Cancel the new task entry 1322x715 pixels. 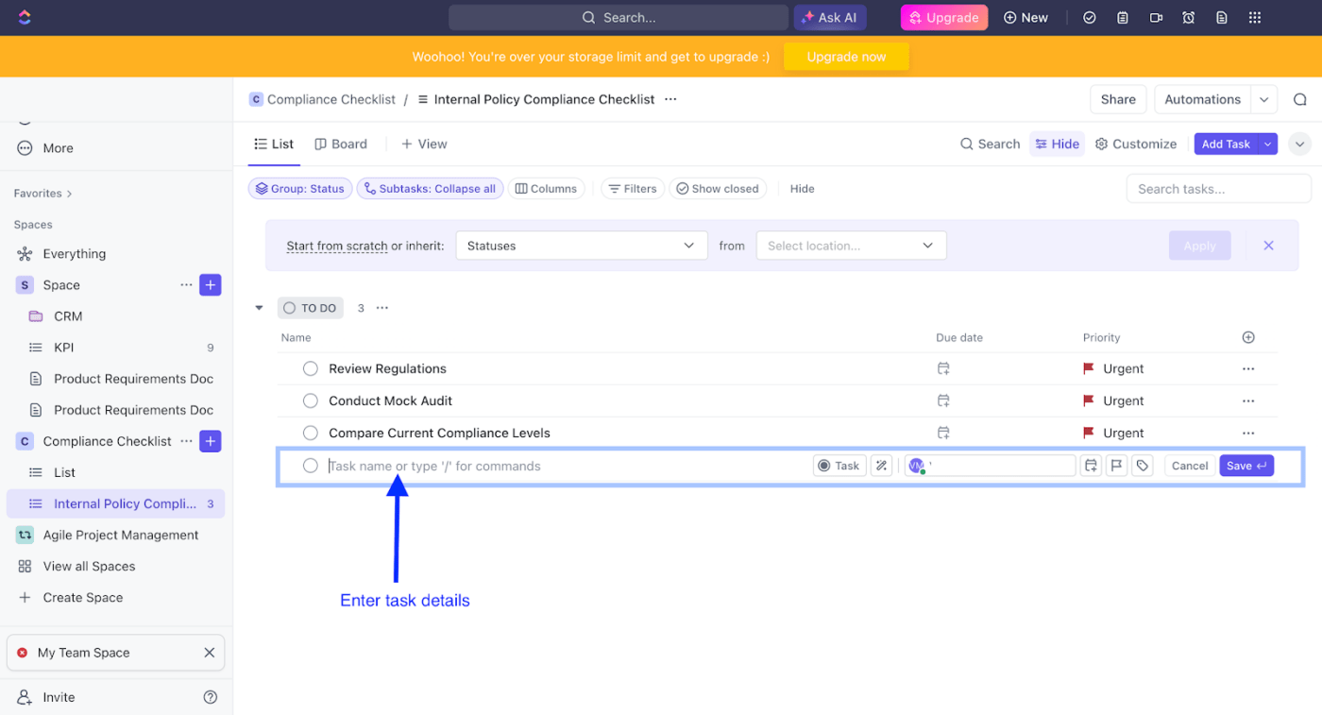pos(1190,466)
